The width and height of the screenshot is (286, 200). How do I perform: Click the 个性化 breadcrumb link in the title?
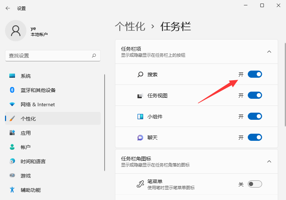click(130, 26)
